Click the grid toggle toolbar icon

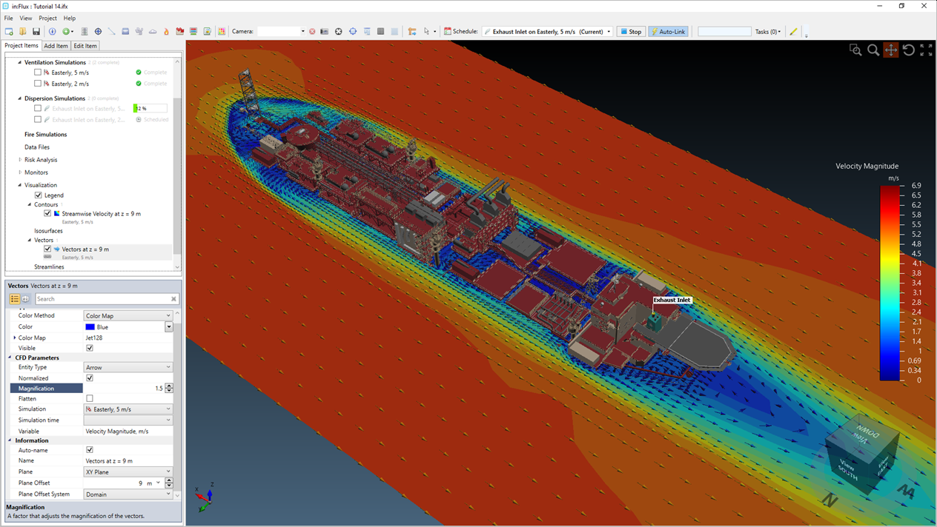pyautogui.click(x=380, y=32)
